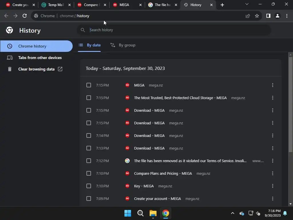Open MEGA history link at 7:15 PM

tap(139, 85)
